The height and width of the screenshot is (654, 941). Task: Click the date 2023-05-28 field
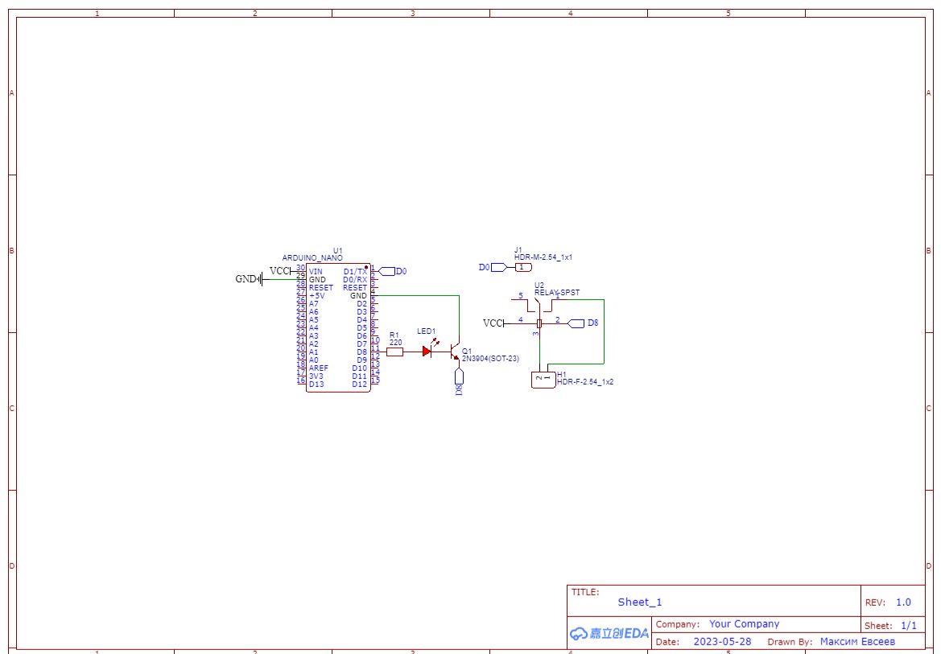[x=722, y=641]
